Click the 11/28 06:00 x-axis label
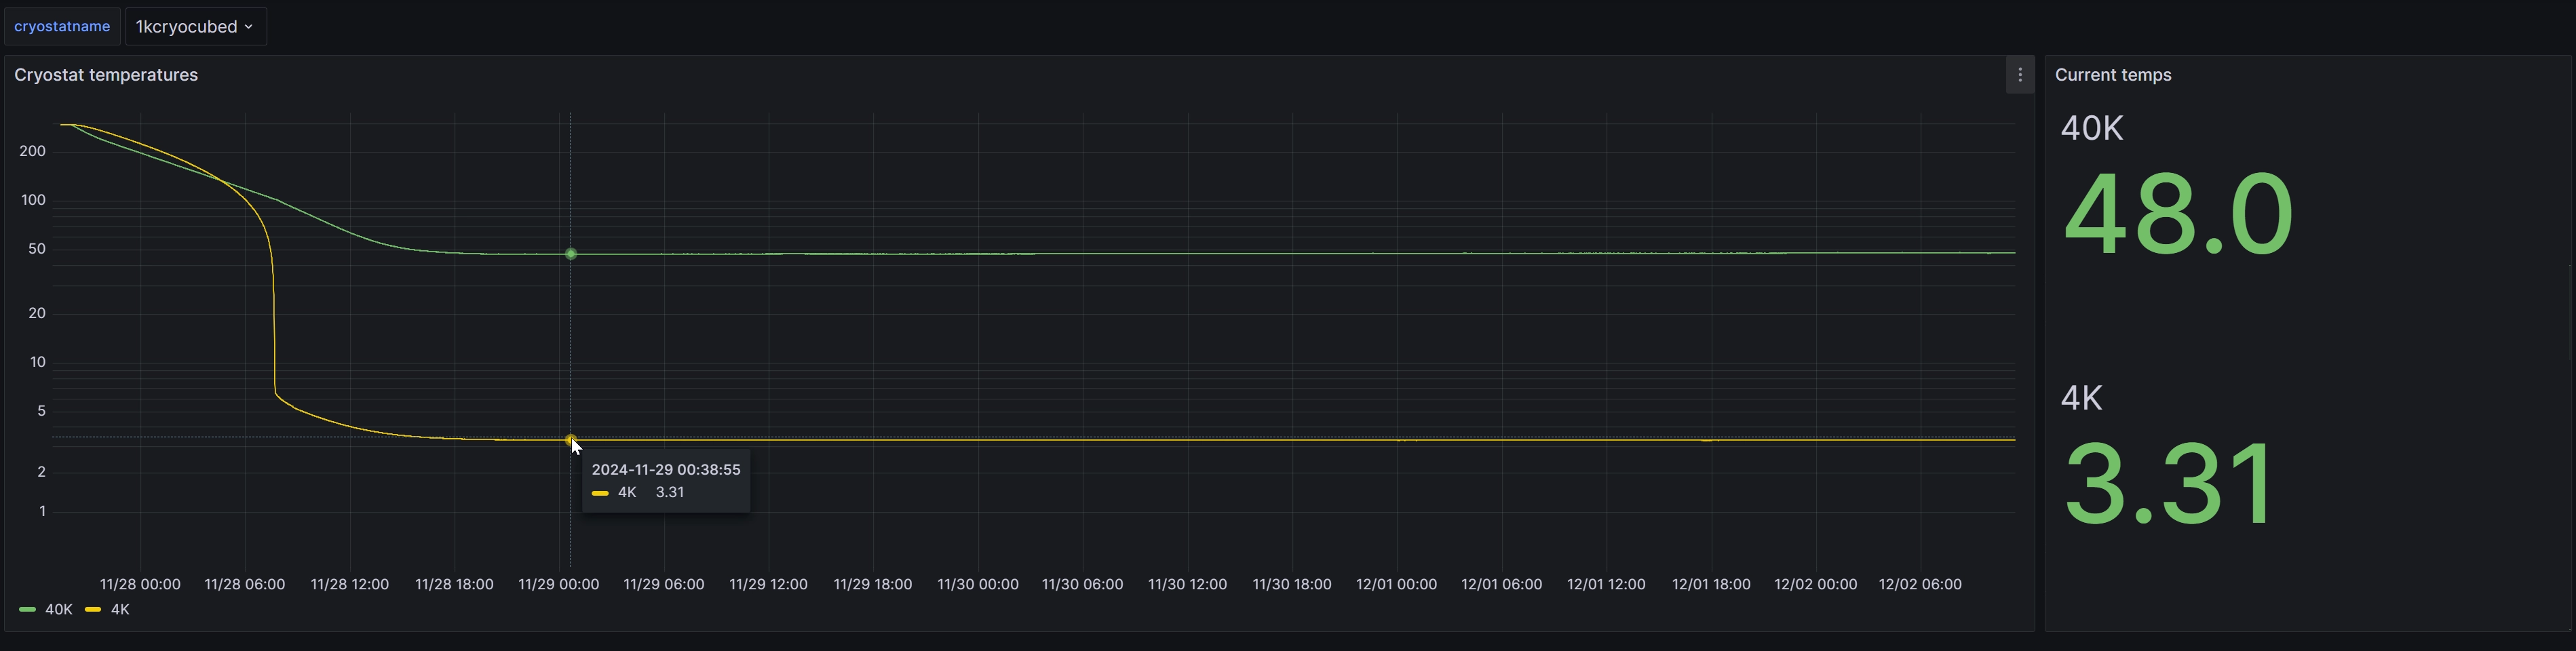 tap(245, 584)
